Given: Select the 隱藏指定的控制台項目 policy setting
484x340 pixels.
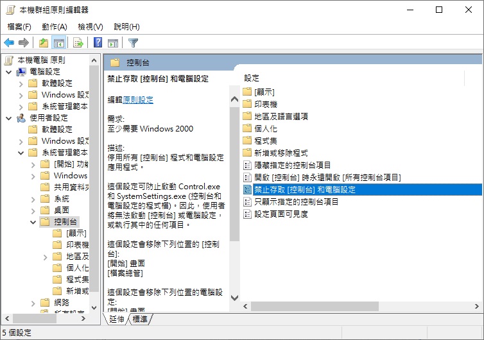Looking at the screenshot, I should tap(292, 165).
